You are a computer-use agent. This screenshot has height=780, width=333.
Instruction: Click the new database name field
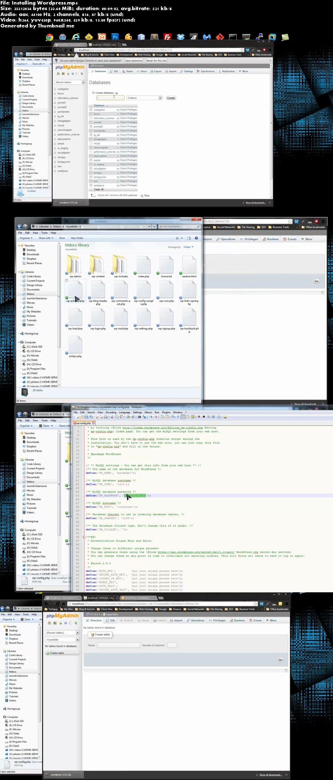[110, 98]
